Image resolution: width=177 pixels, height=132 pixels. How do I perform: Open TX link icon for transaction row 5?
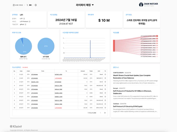click(x=105, y=89)
